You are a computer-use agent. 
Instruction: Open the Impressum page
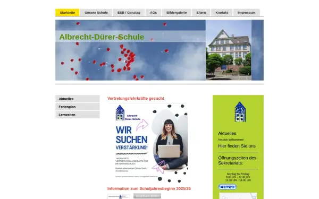[x=246, y=12]
